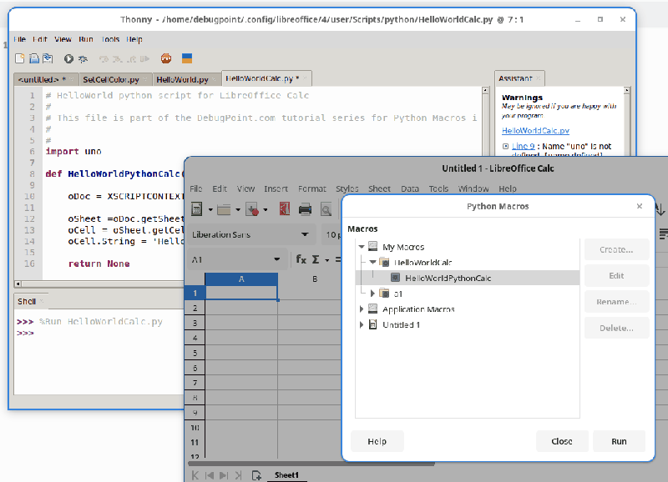Select column A header in Calc
Viewport: 668px width, 482px height.
point(241,279)
